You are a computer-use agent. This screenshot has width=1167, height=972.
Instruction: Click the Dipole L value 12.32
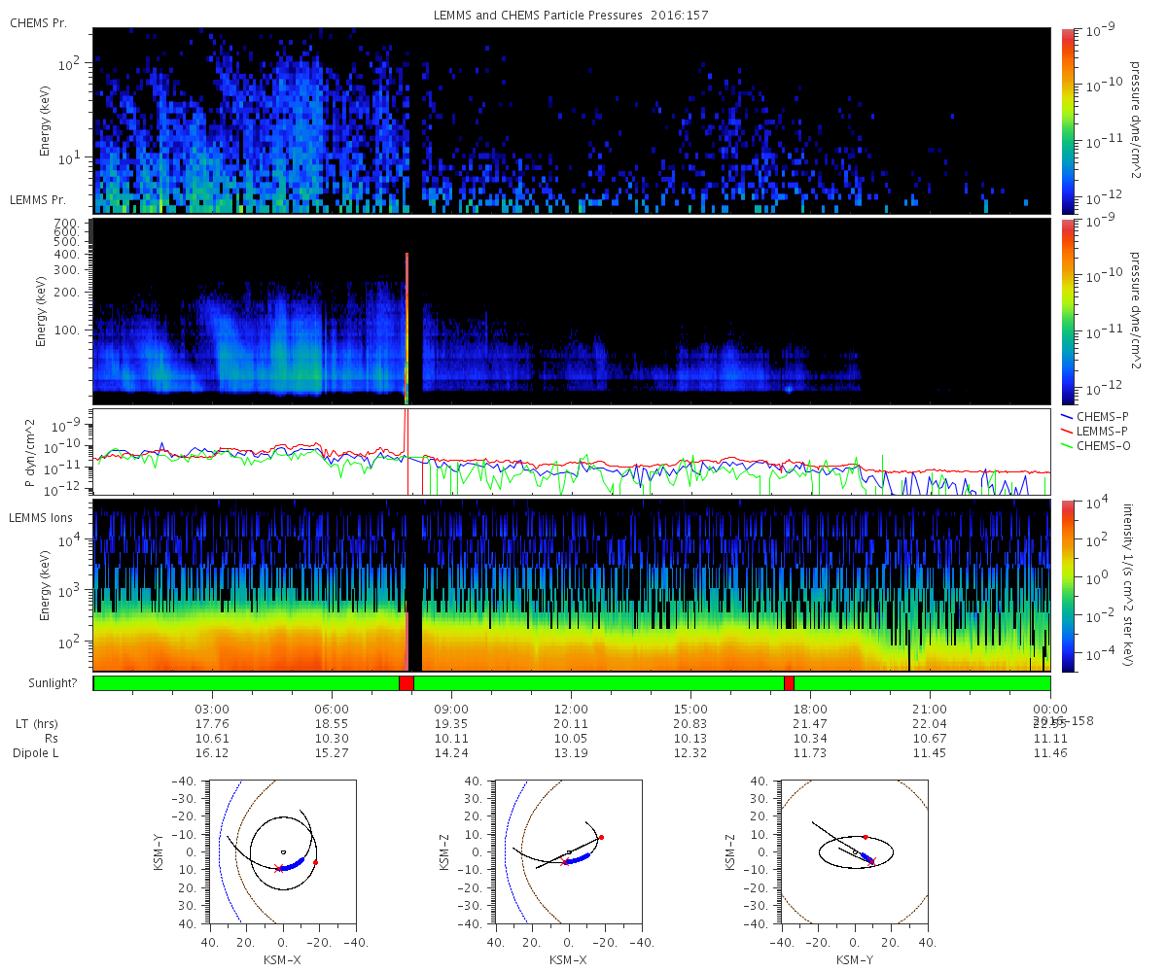pyautogui.click(x=690, y=753)
